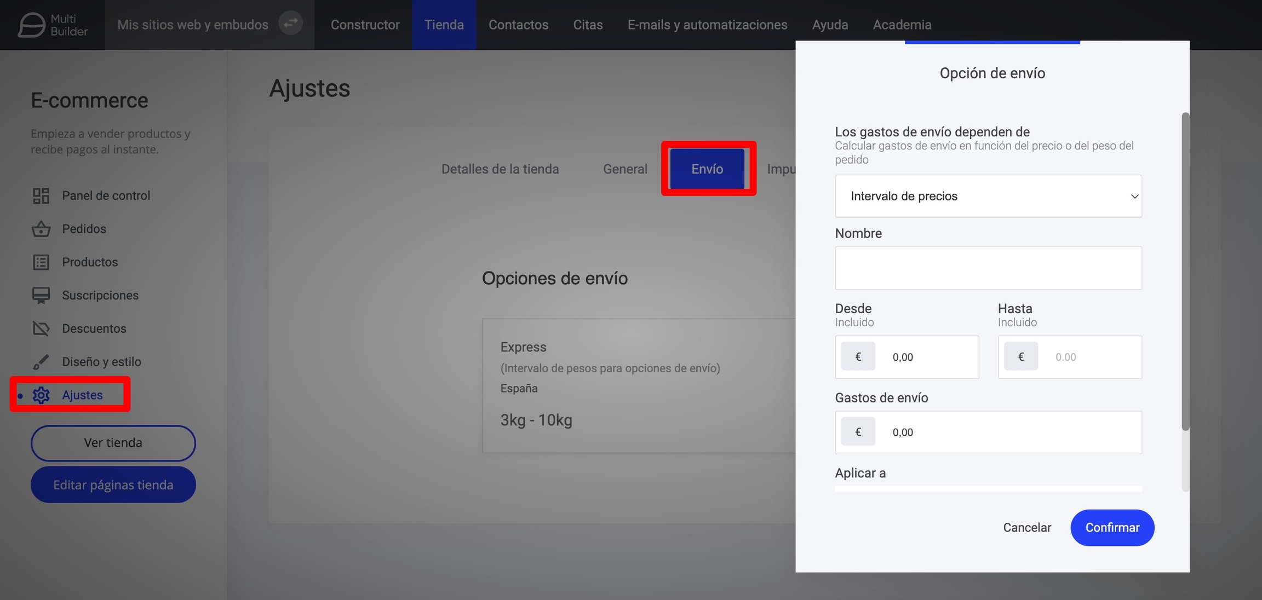Click the switch-sites arrows icon
Viewport: 1262px width, 600px height.
(x=290, y=24)
